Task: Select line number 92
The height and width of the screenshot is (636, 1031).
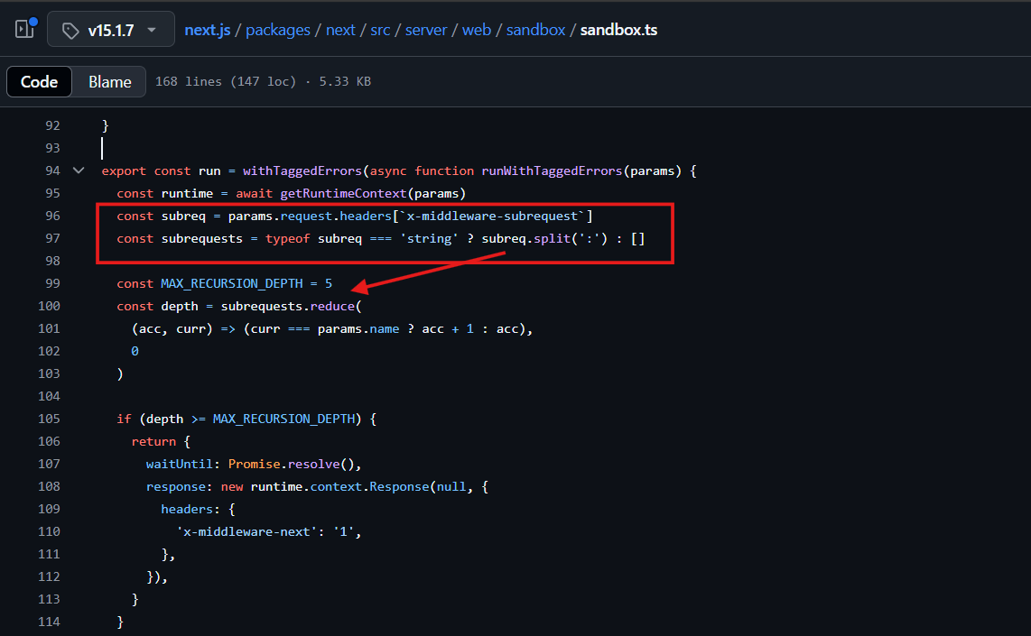Action: click(x=52, y=125)
